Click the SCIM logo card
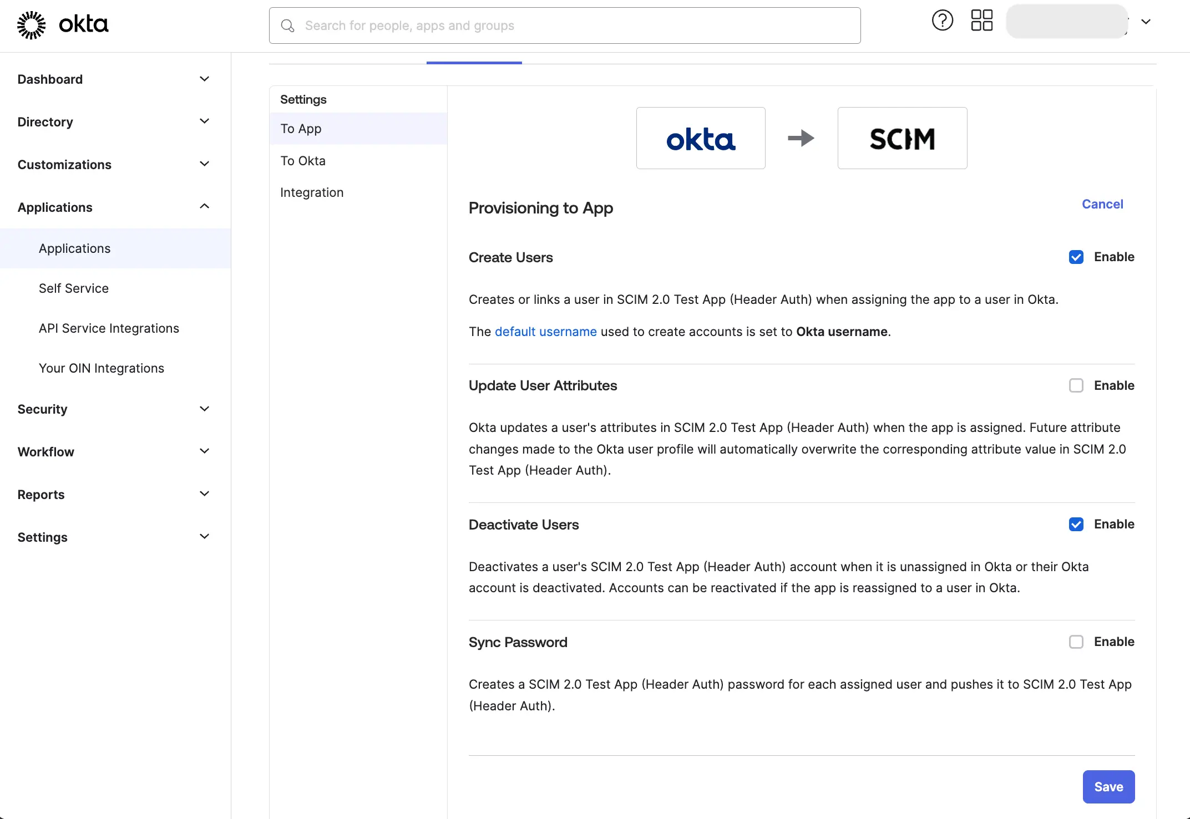Viewport: 1190px width, 819px height. (902, 138)
